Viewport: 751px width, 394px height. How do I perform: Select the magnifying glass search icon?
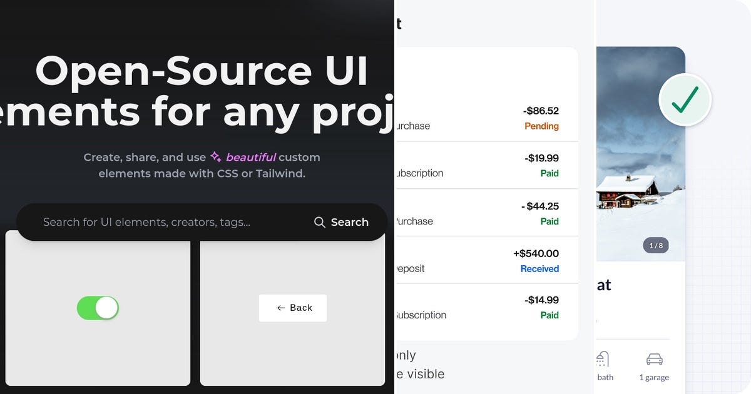coord(319,222)
